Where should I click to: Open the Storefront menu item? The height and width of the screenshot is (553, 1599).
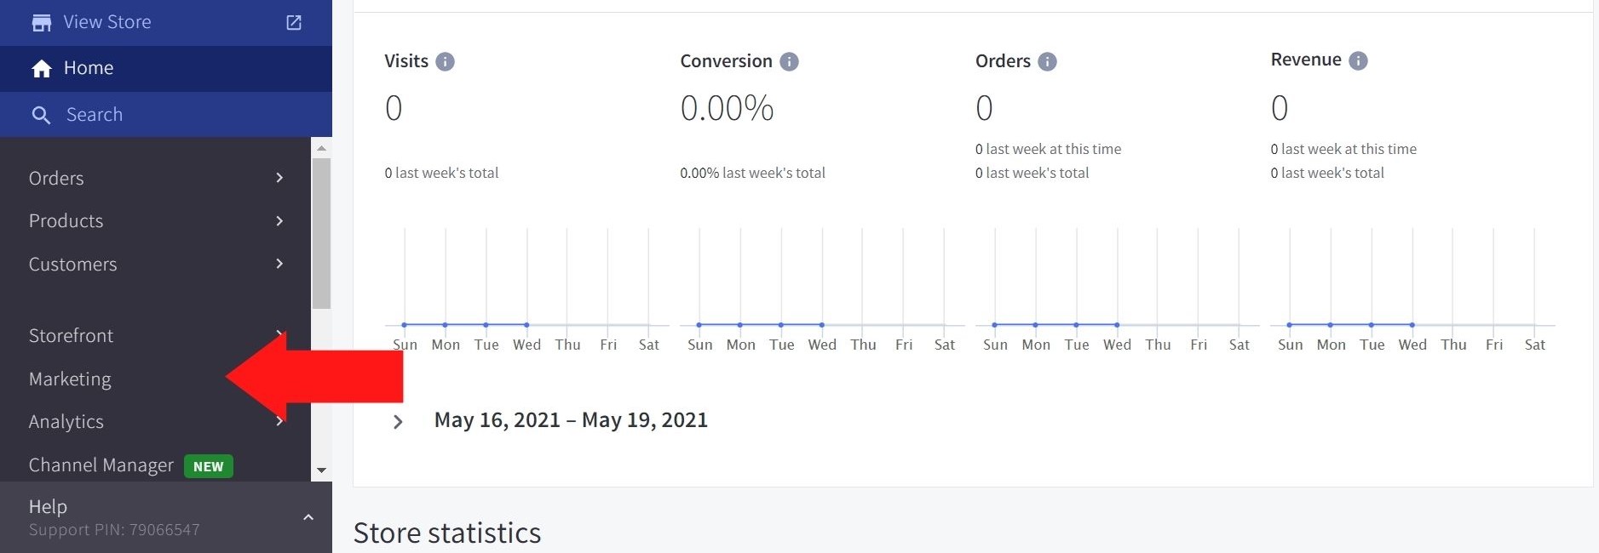[x=72, y=336]
